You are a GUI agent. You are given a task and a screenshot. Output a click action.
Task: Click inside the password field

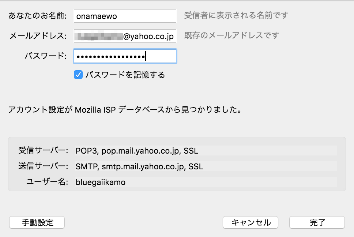125,56
